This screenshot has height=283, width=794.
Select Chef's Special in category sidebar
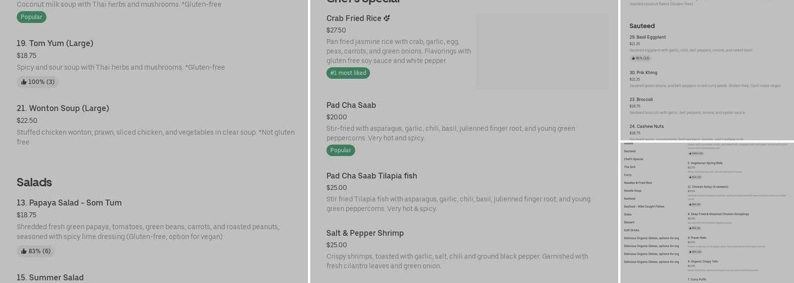pos(633,159)
